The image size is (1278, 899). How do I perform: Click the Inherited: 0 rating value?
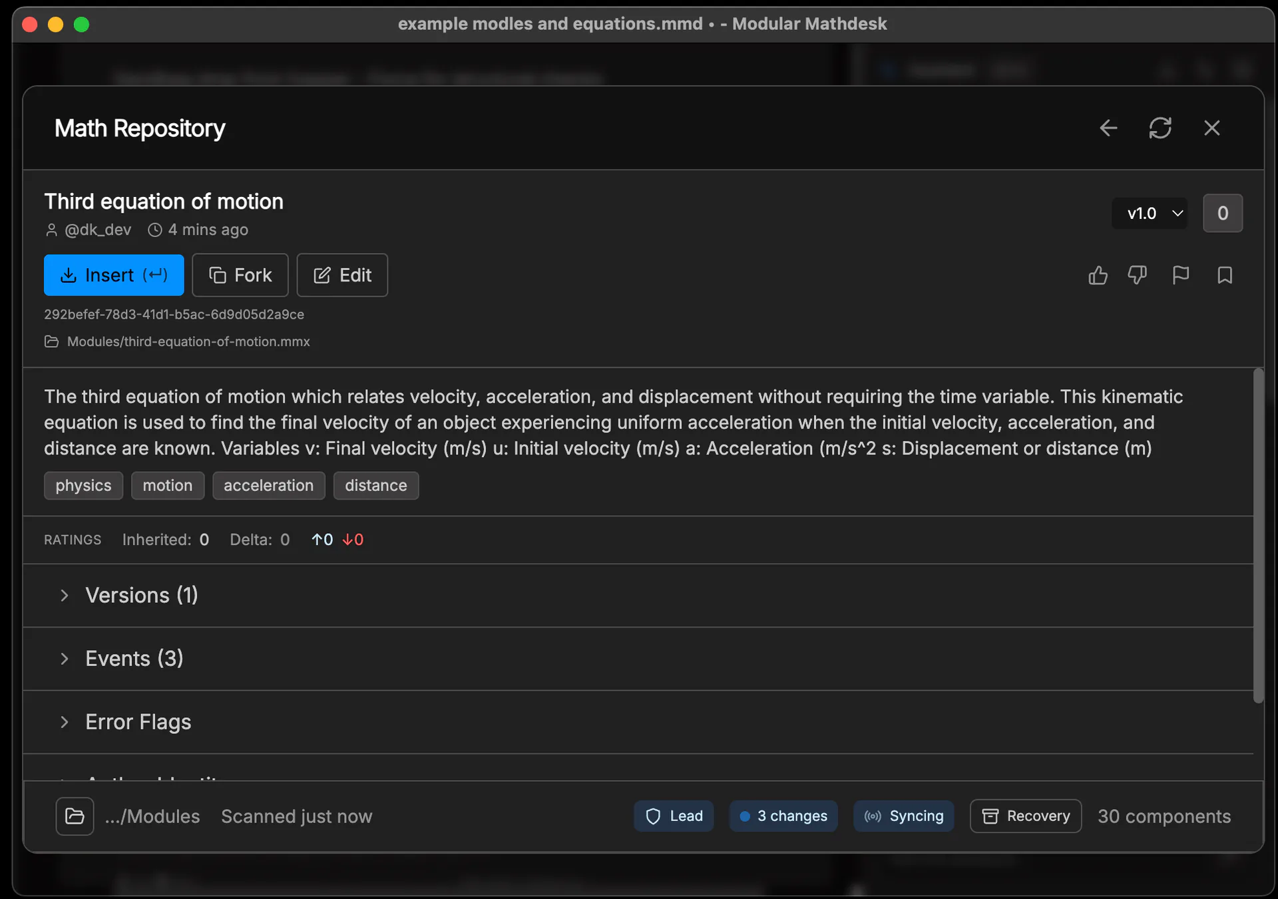(166, 540)
